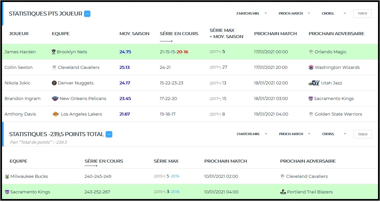Click the match date 19/01/2021 04:00

coord(271,114)
